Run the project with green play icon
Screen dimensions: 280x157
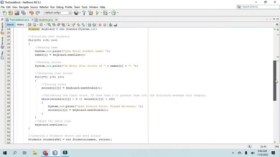(97, 13)
